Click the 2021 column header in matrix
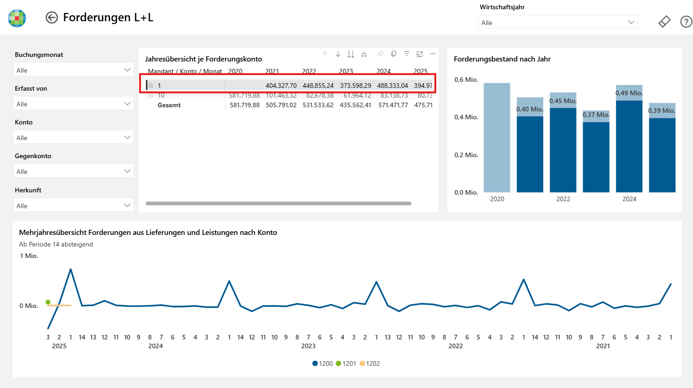693x388 pixels. [272, 71]
